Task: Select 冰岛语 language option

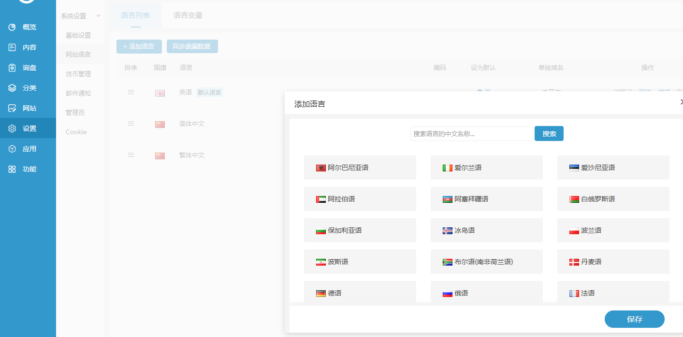Action: [x=486, y=230]
